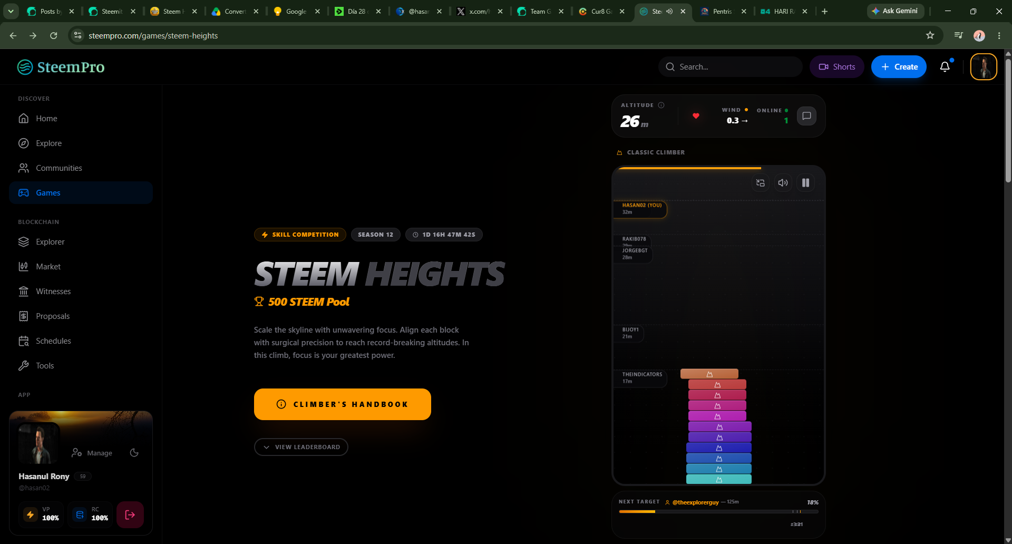The height and width of the screenshot is (544, 1012).
Task: Switch to the Cur8 tab
Action: (x=601, y=11)
